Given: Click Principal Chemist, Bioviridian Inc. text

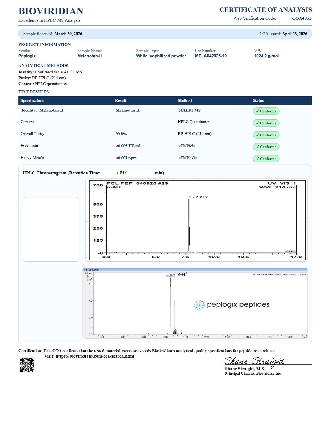Looking at the screenshot, I should coord(253,373).
